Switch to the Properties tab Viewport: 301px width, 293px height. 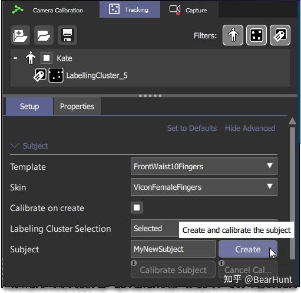[77, 107]
